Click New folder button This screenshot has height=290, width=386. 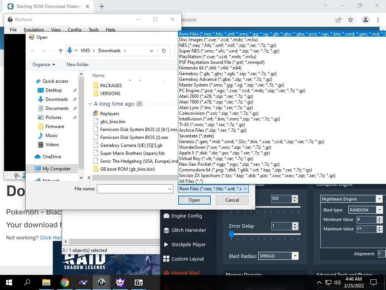point(78,64)
